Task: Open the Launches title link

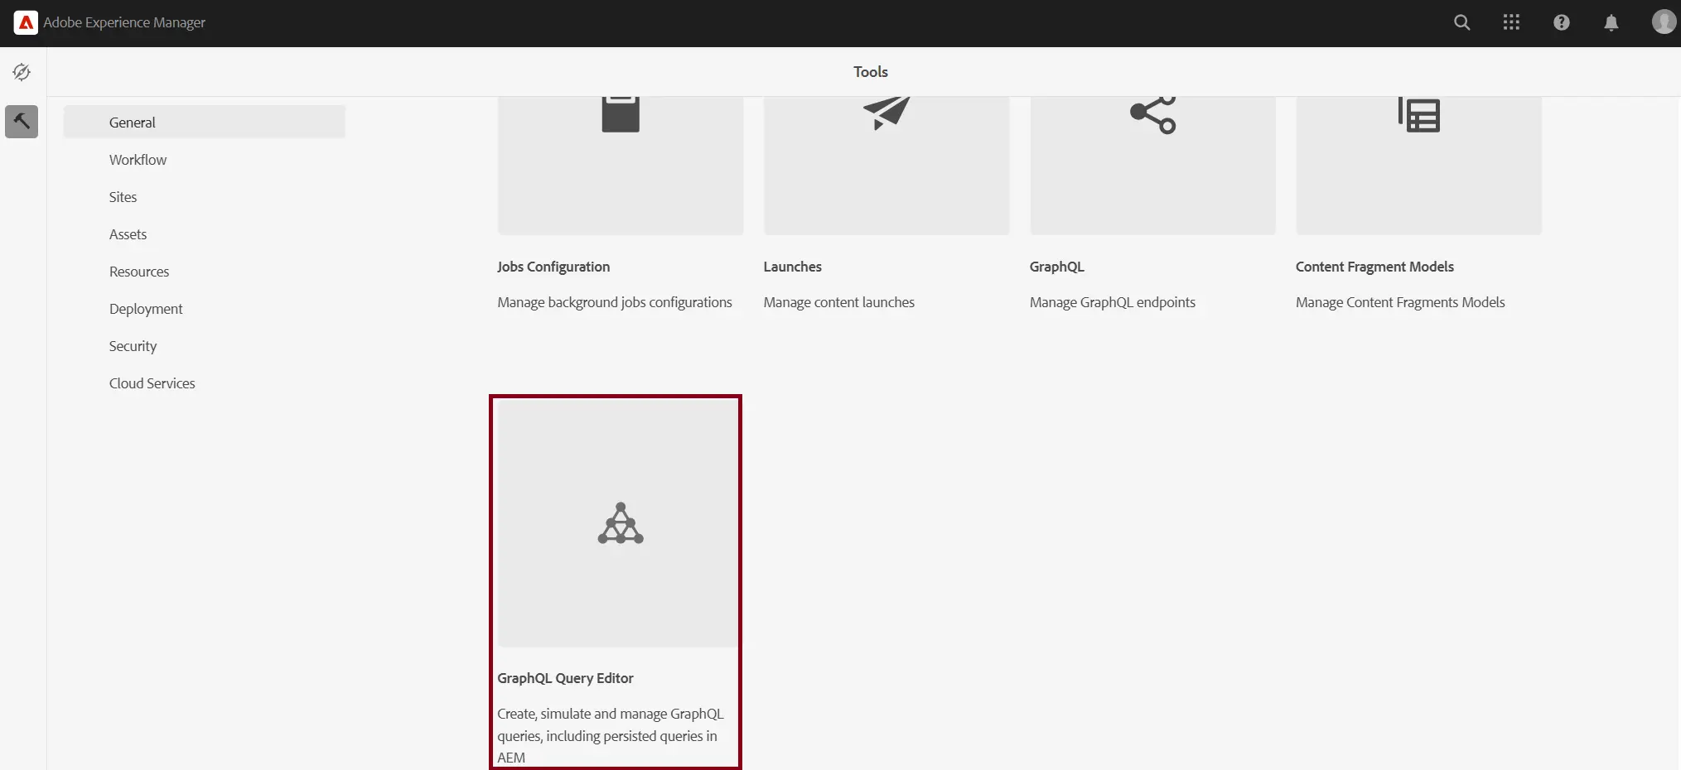Action: (x=793, y=267)
